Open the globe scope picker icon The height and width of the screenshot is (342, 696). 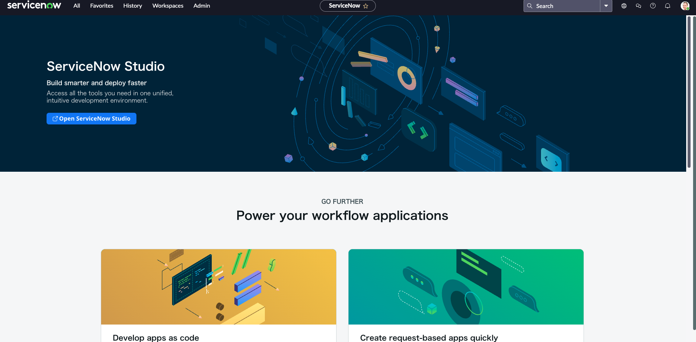pyautogui.click(x=624, y=6)
